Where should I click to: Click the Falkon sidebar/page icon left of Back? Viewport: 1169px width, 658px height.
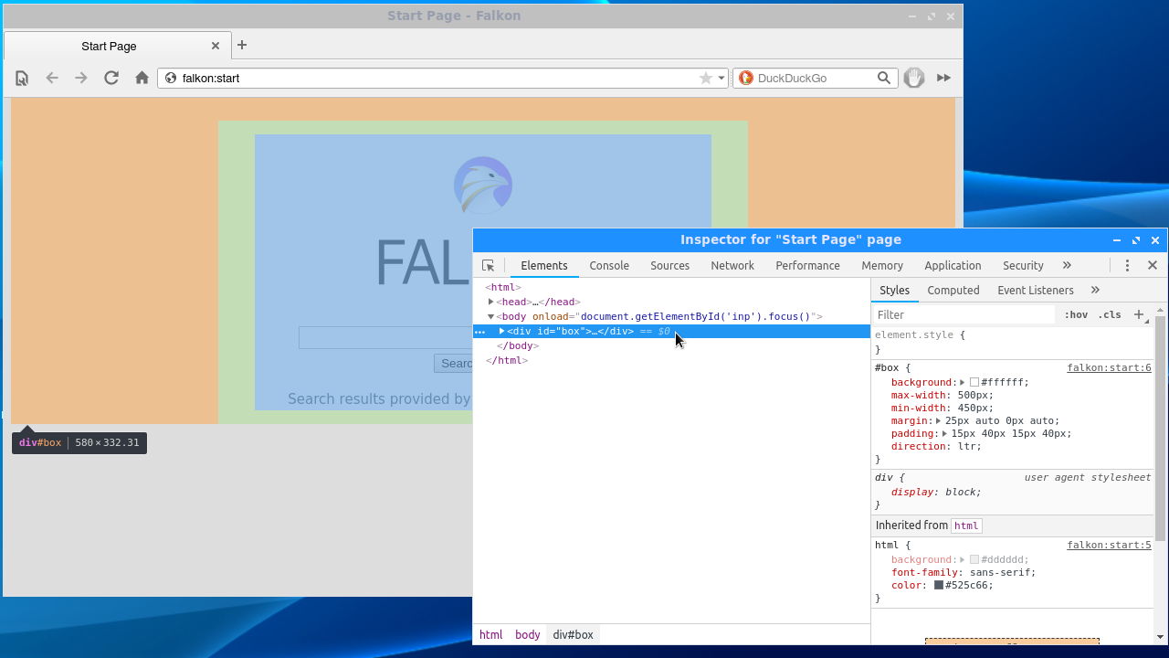(22, 79)
